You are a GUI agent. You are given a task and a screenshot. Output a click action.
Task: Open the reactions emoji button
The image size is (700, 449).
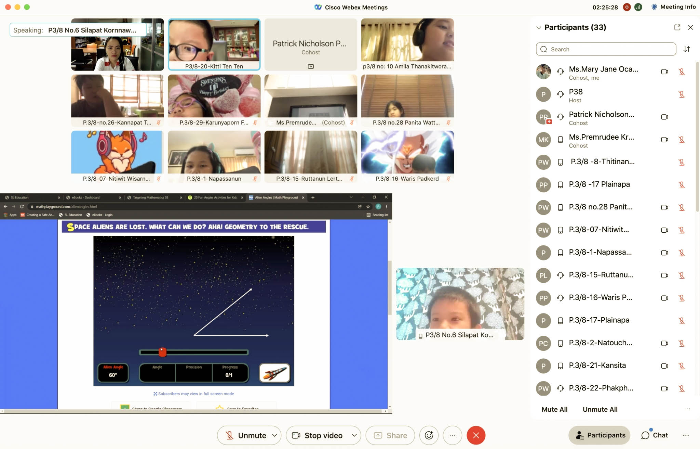tap(429, 435)
